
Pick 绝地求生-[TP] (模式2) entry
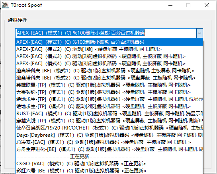pos(109,106)
